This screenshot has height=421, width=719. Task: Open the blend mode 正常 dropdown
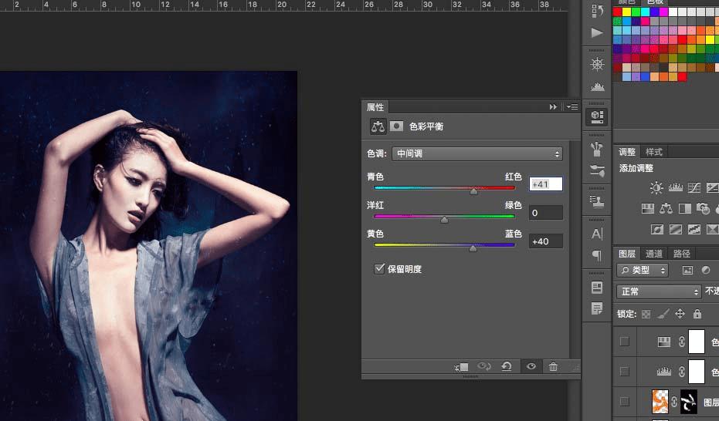(659, 292)
